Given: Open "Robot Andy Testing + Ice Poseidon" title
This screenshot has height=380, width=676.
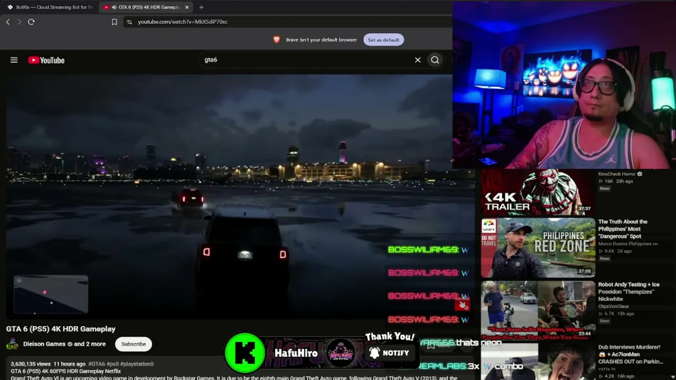Looking at the screenshot, I should click(x=628, y=292).
